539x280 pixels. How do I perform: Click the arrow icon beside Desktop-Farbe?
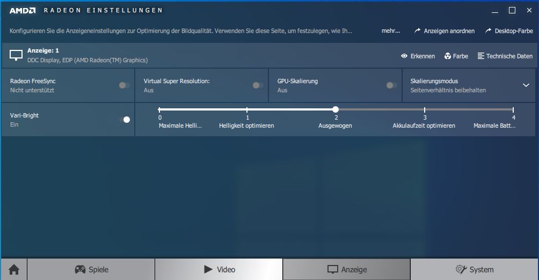point(489,31)
